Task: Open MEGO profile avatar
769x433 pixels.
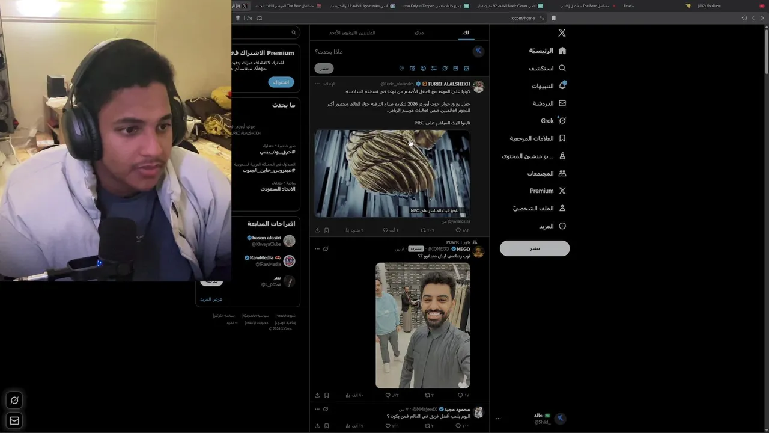Action: point(478,251)
